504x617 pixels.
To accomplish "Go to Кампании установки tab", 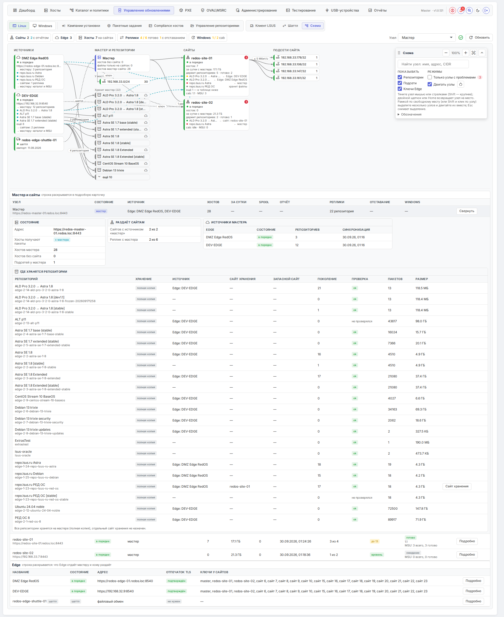I will [81, 26].
